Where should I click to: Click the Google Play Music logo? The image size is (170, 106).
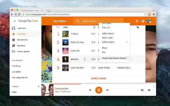(28, 21)
